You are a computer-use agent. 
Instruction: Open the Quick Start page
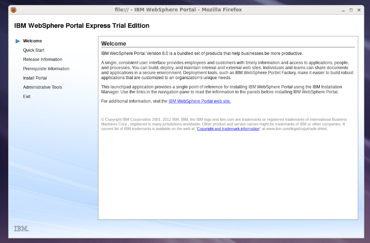[x=34, y=50]
